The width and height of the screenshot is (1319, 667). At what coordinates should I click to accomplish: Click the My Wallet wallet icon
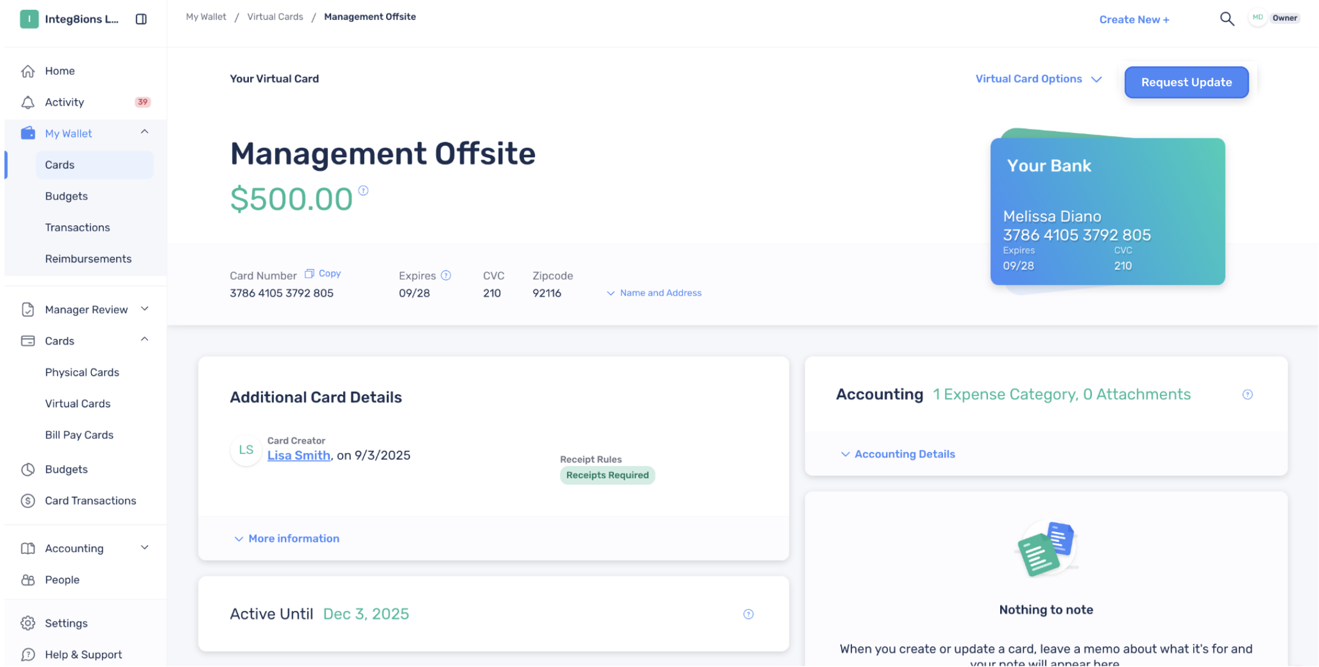[x=28, y=133]
